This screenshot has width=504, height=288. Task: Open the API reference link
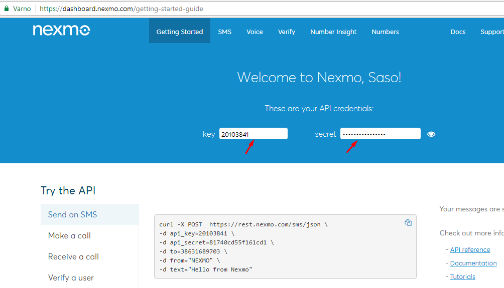coord(470,249)
